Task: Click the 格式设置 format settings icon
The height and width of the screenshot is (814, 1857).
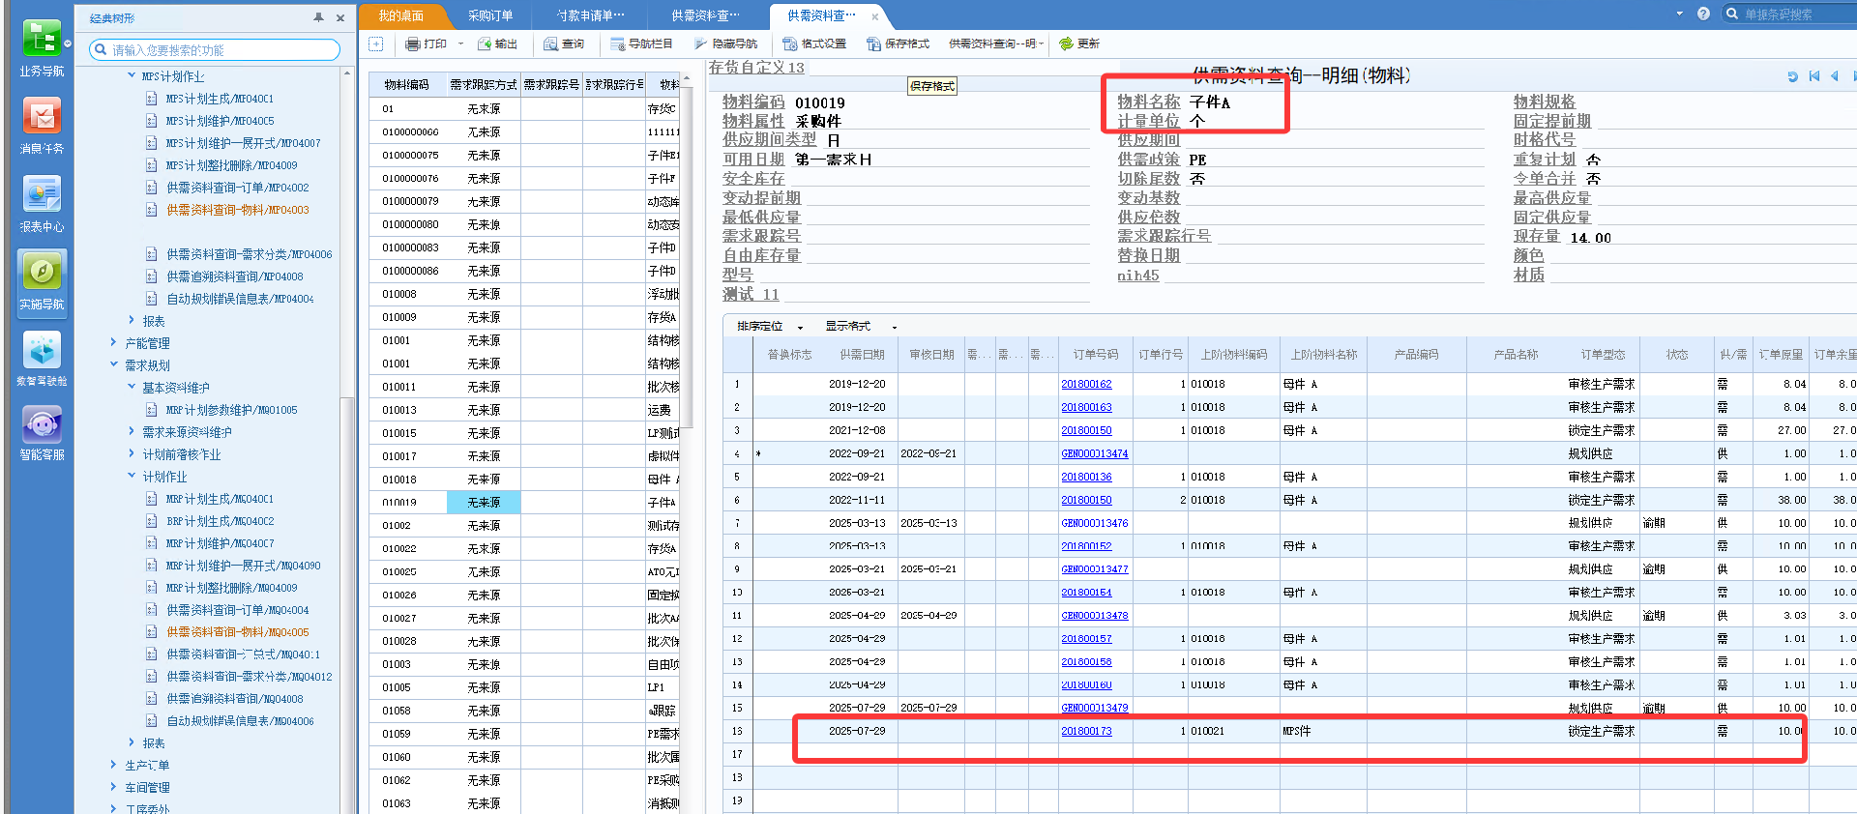Action: pos(790,44)
